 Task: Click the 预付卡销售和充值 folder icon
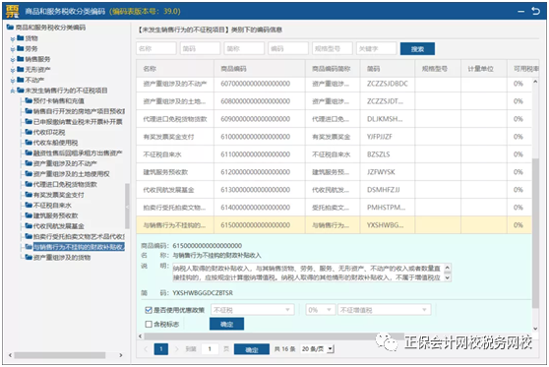pos(29,100)
